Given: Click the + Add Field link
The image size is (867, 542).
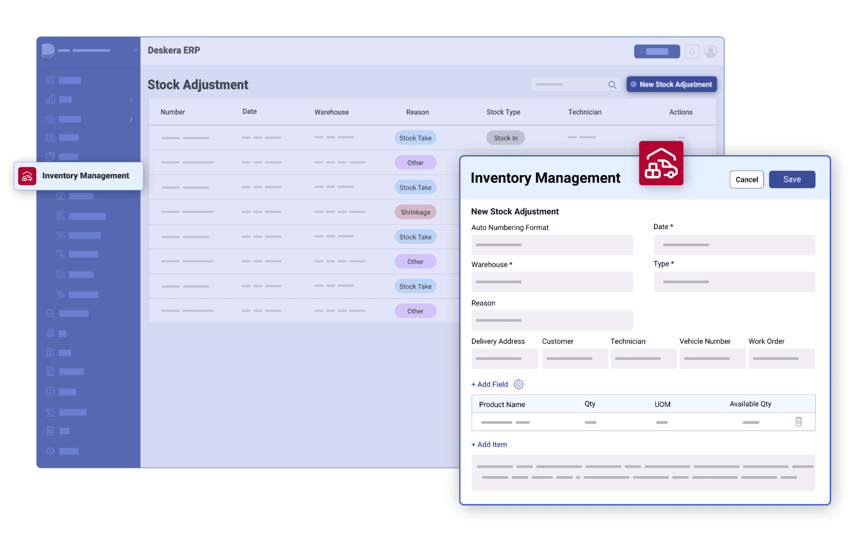Looking at the screenshot, I should tap(489, 385).
